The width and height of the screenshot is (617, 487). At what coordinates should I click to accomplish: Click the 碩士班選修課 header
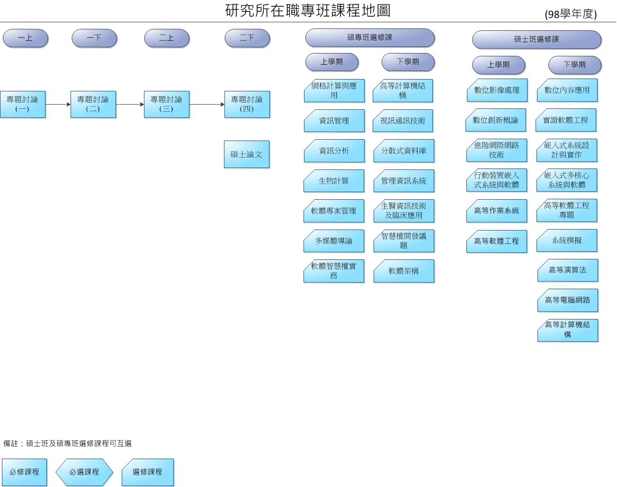537,40
